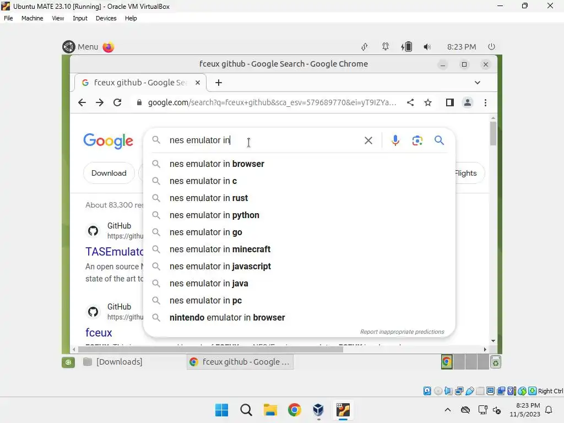The height and width of the screenshot is (423, 564).
Task: Click the page vertical scrollbar thumb
Action: tap(493, 133)
